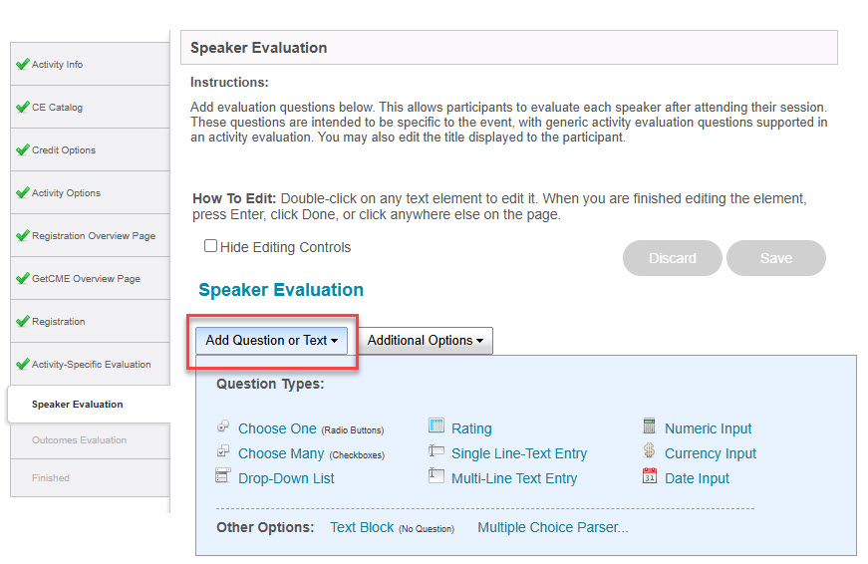
Task: Select the blue Speaker Evaluation title text
Action: (x=281, y=290)
